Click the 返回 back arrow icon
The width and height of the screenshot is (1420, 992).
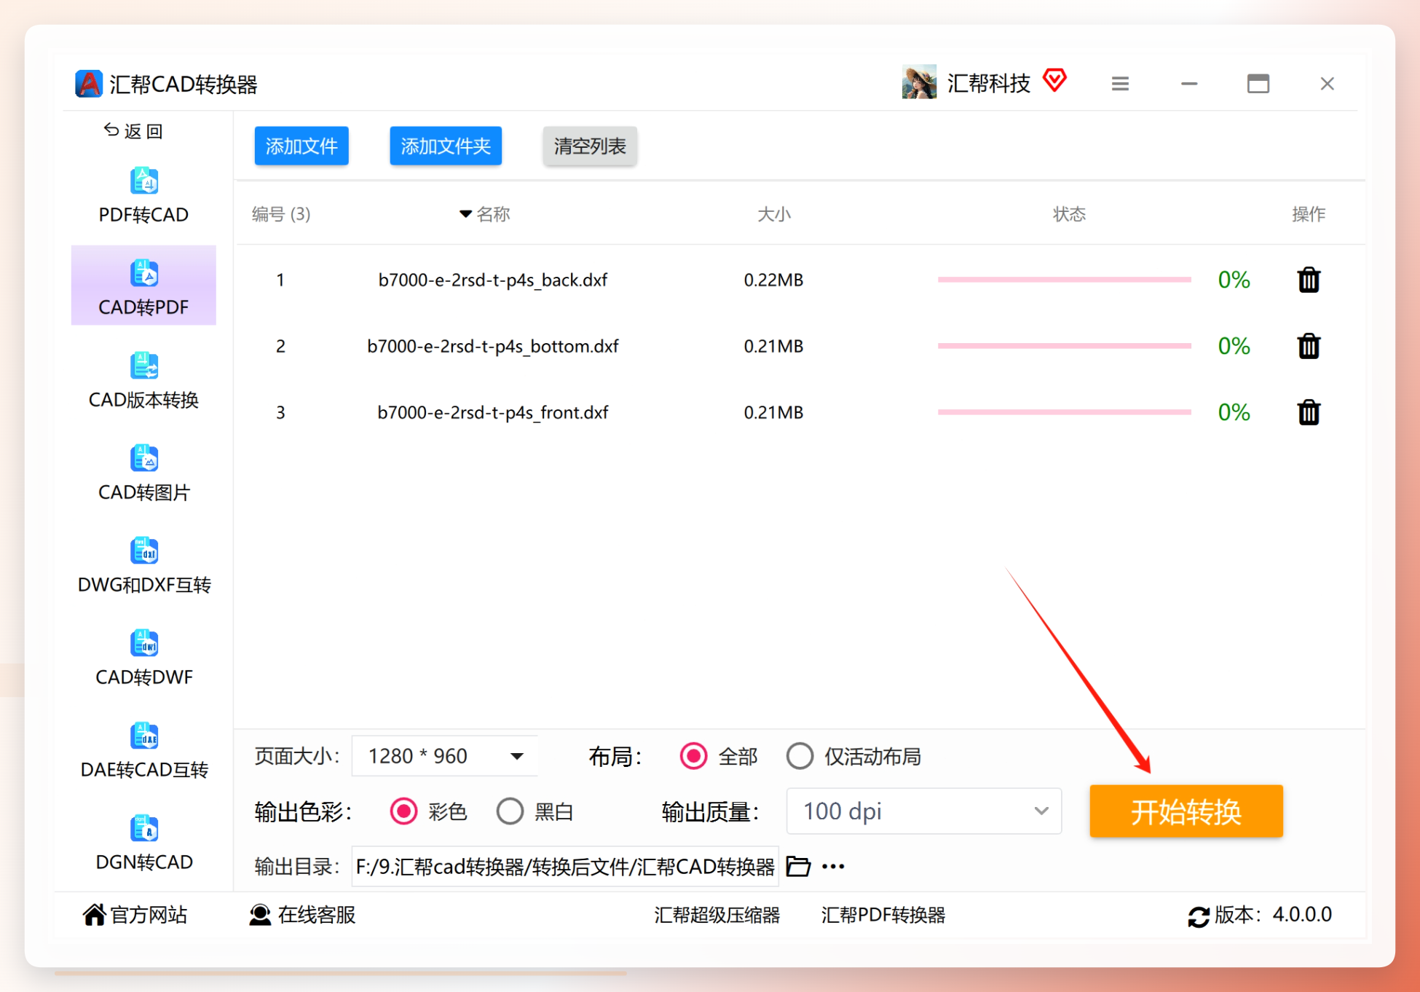(111, 130)
